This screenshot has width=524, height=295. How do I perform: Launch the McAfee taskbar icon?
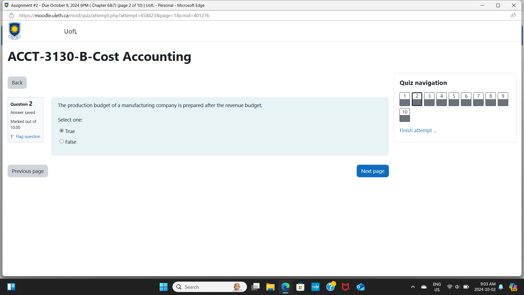[x=345, y=287]
